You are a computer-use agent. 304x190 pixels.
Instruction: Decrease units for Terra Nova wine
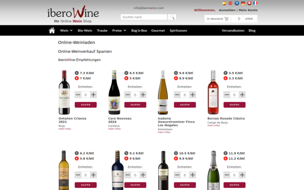pos(78,175)
